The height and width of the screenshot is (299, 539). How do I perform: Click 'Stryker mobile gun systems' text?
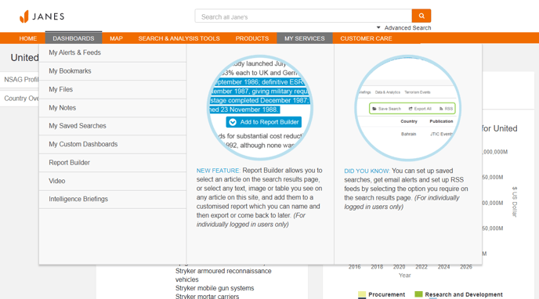[215, 288]
